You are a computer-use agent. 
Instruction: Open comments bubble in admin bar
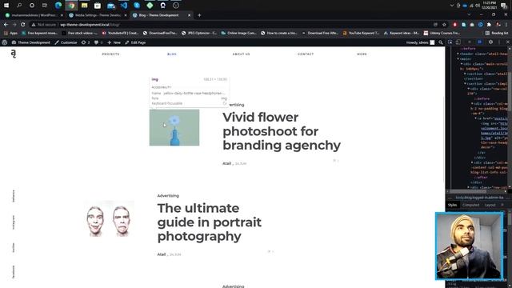tap(98, 42)
